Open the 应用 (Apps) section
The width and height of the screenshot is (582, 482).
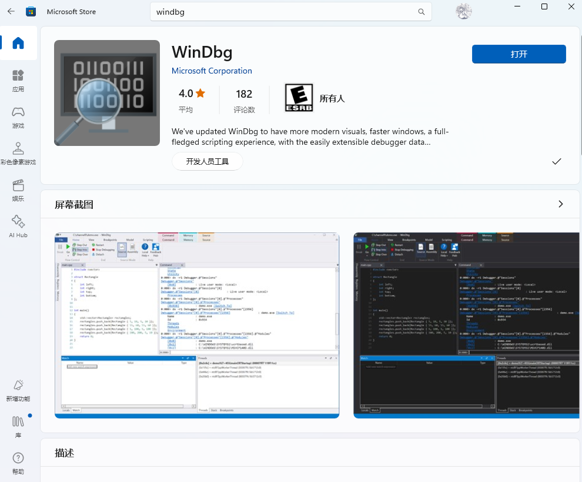coord(18,81)
